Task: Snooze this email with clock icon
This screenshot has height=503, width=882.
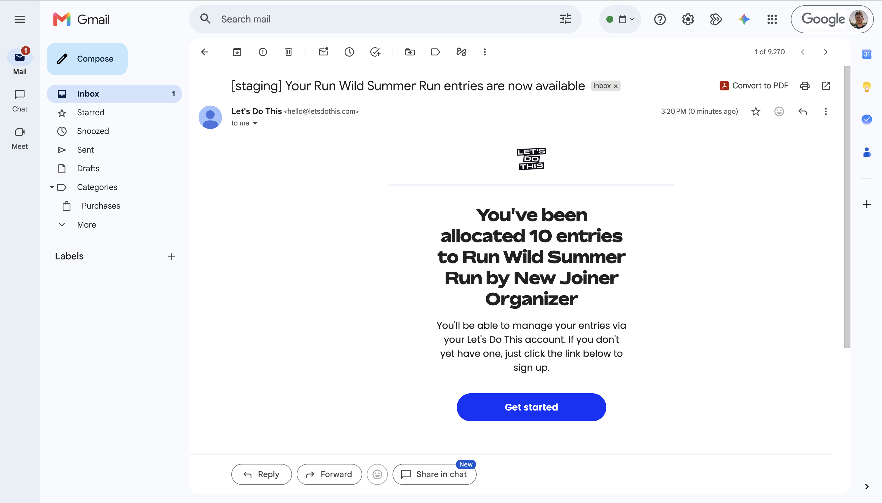Action: click(x=349, y=52)
